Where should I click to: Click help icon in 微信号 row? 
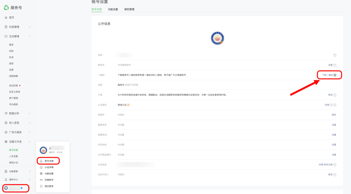click(335, 65)
